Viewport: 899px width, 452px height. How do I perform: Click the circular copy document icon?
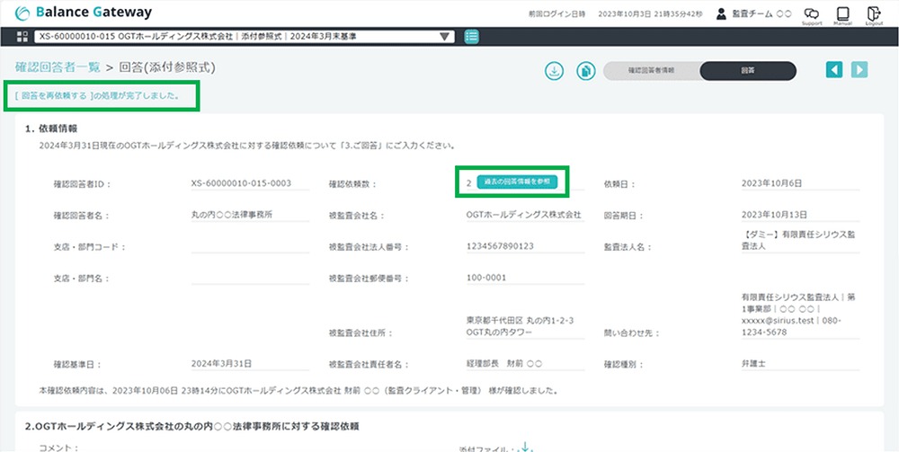point(585,70)
